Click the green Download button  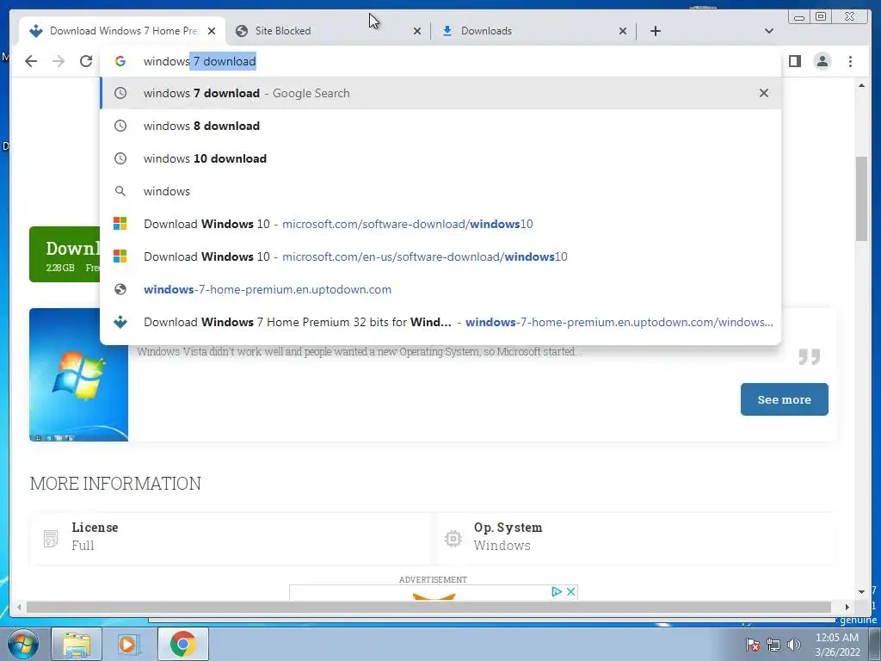(x=65, y=254)
